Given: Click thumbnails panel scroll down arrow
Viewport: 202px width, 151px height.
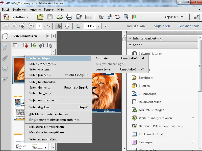Looking at the screenshot, I should tap(53, 148).
